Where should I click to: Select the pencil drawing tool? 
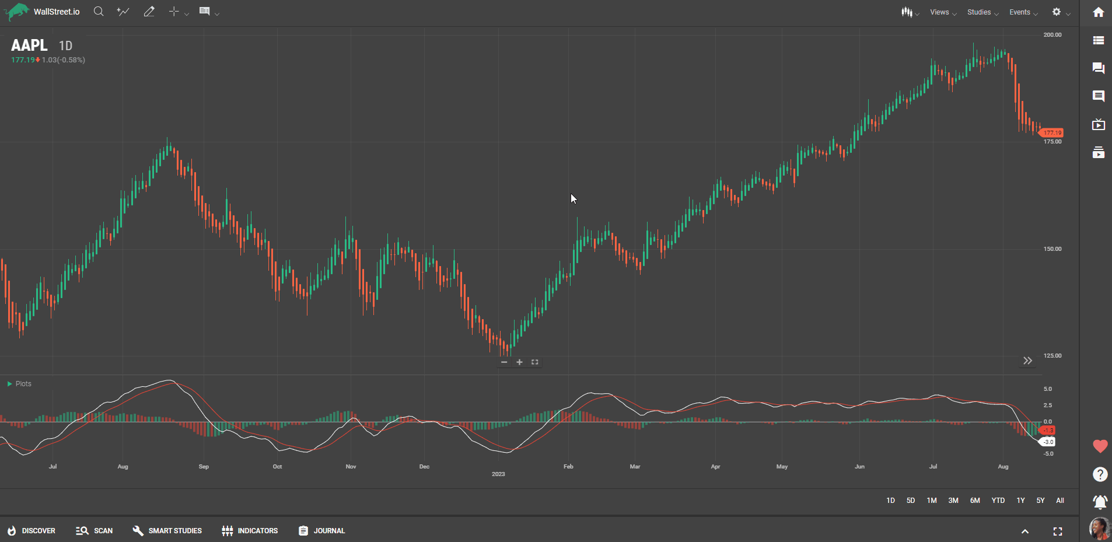click(x=149, y=12)
